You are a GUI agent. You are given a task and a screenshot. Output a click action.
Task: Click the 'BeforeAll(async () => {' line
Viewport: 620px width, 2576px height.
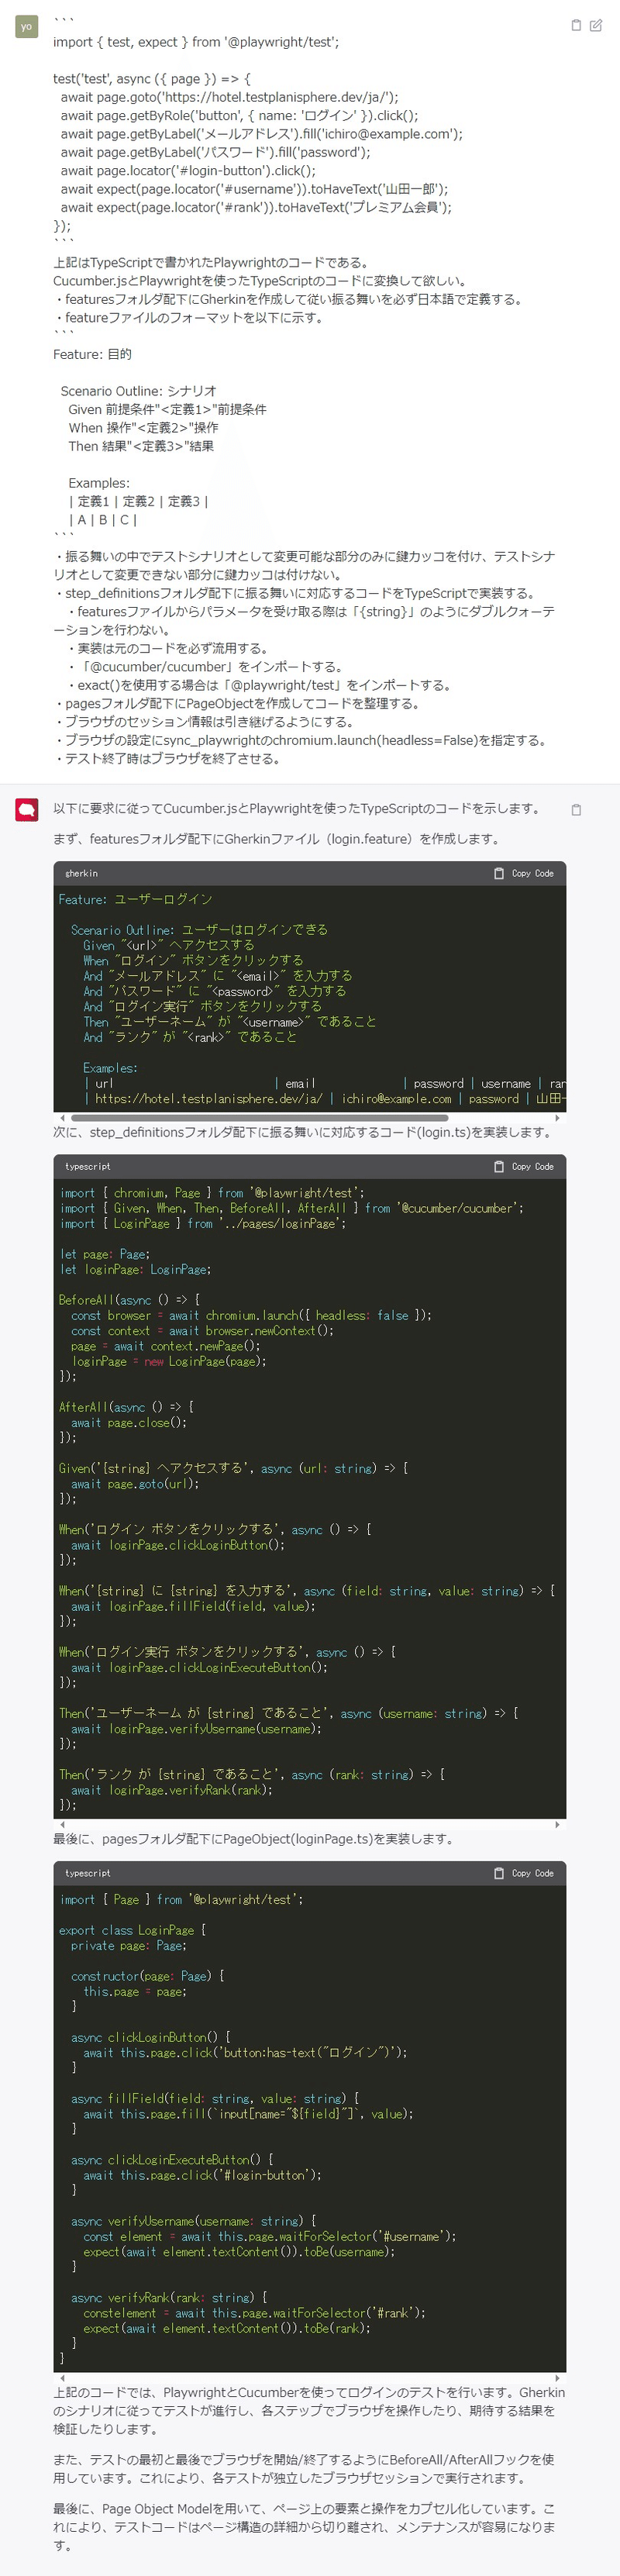(x=129, y=1300)
